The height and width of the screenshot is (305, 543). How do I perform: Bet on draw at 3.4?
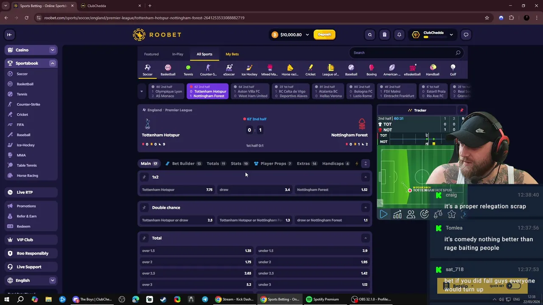(x=255, y=190)
